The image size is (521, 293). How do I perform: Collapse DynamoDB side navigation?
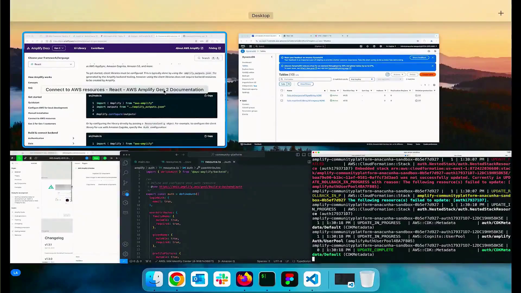(x=272, y=57)
